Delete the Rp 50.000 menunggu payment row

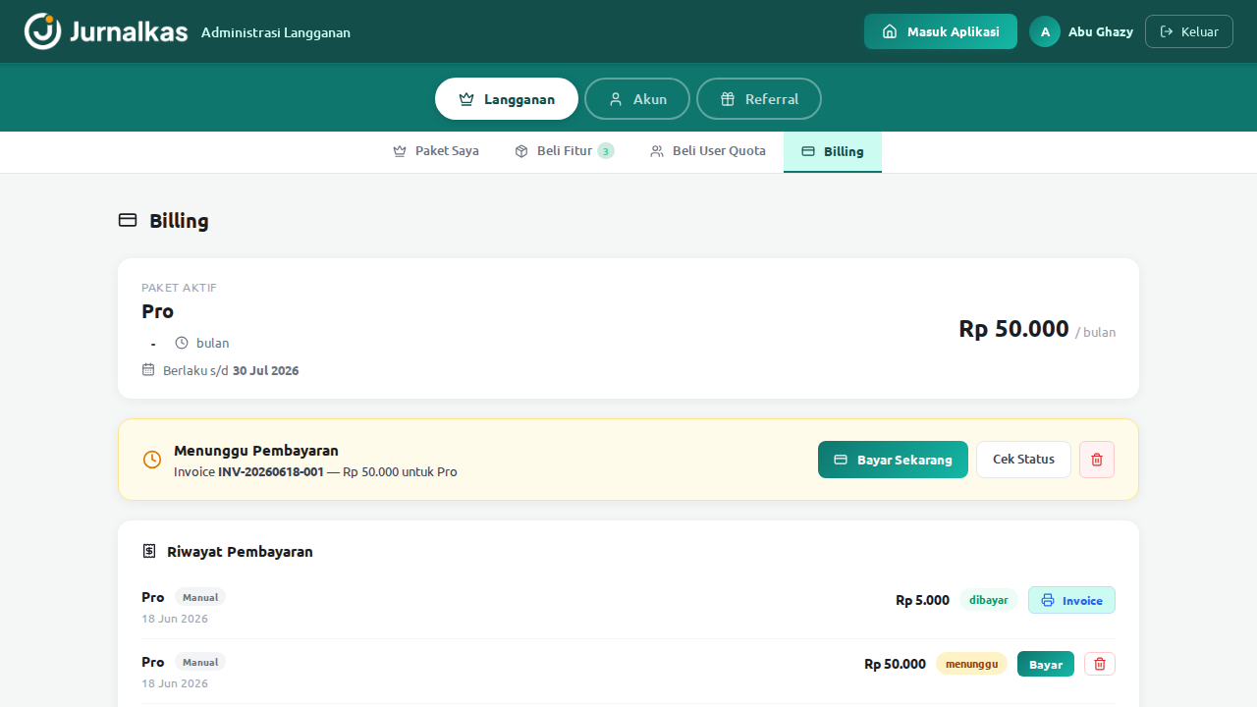click(x=1100, y=665)
